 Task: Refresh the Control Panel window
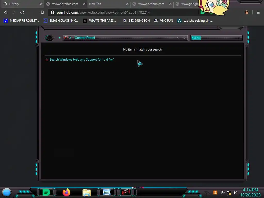(x=184, y=38)
